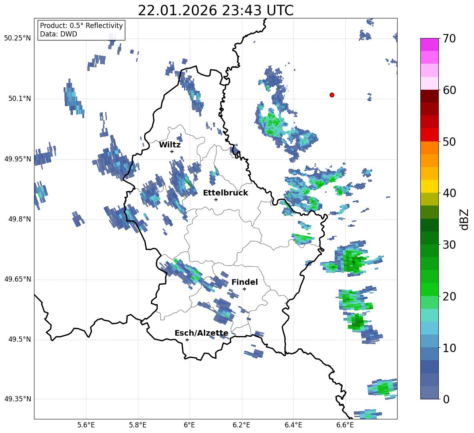The image size is (474, 433).
Task: Click the 5.8°E longitude label
Action: point(138,425)
